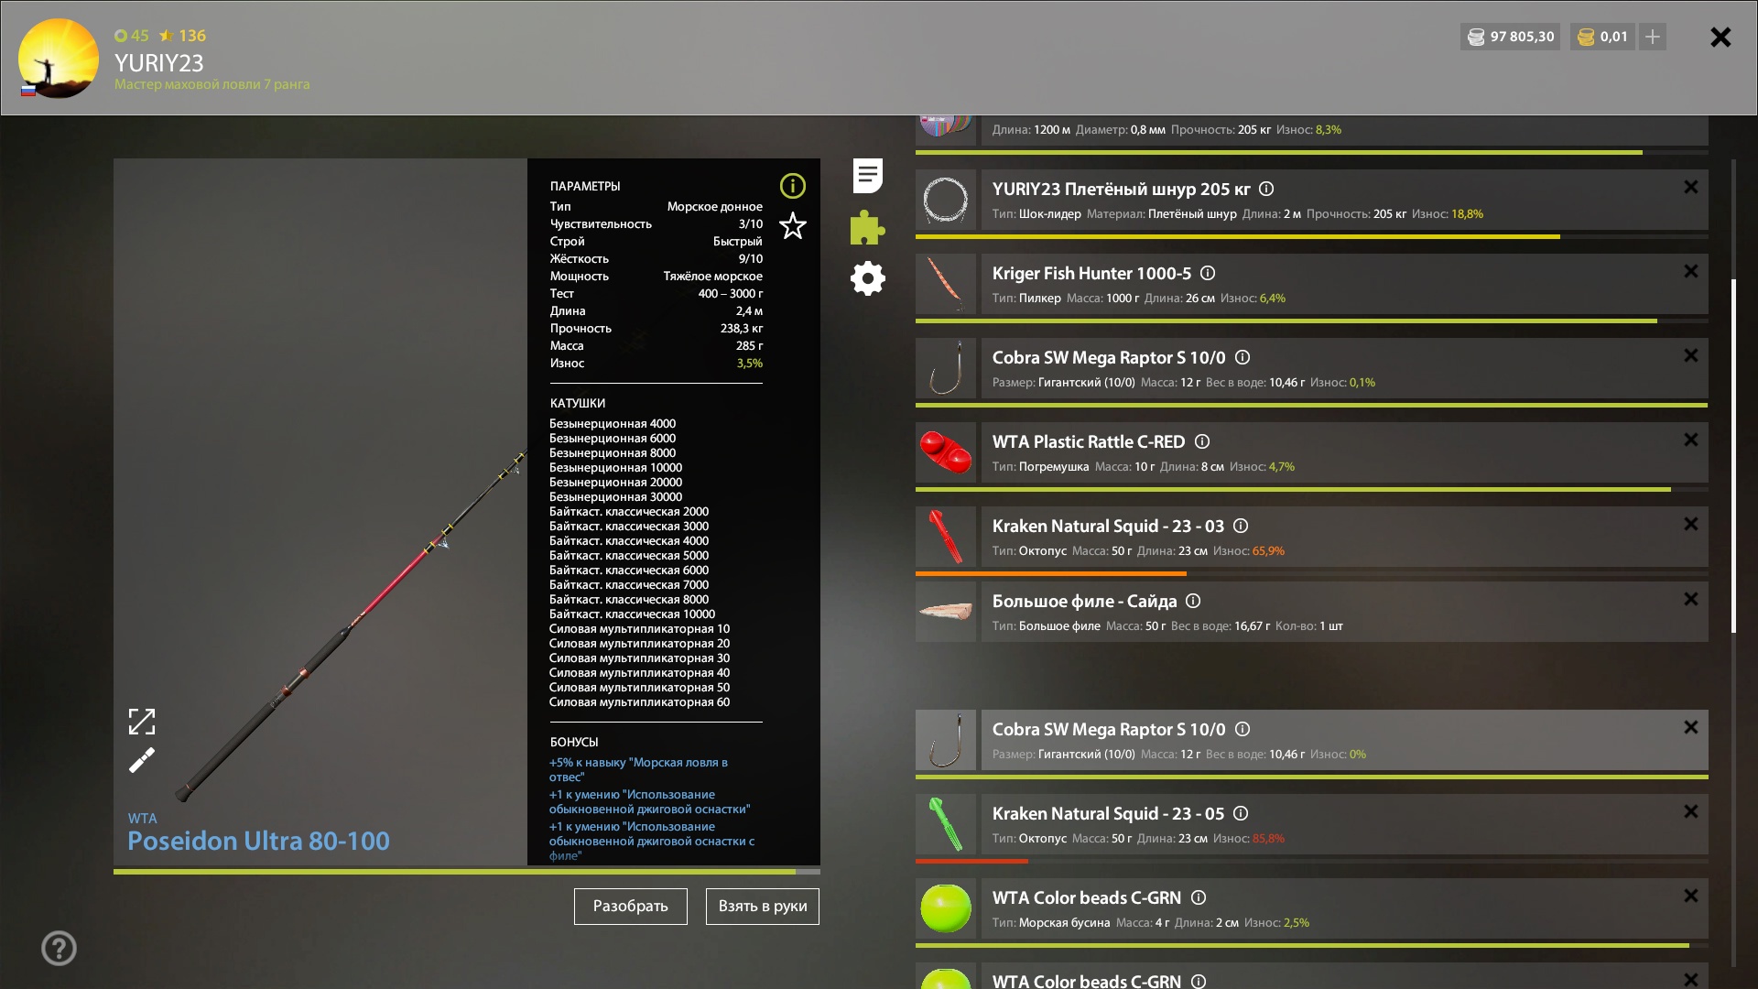Show info for Cobra hook with 0% wear

pyautogui.click(x=1243, y=729)
